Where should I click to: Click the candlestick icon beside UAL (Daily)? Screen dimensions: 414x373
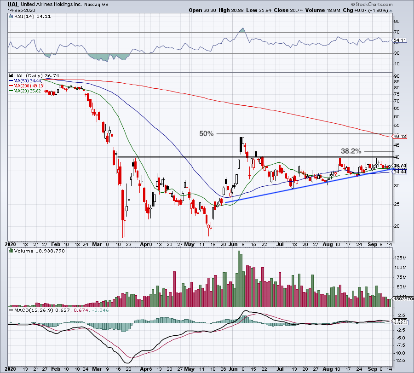pyautogui.click(x=11, y=75)
